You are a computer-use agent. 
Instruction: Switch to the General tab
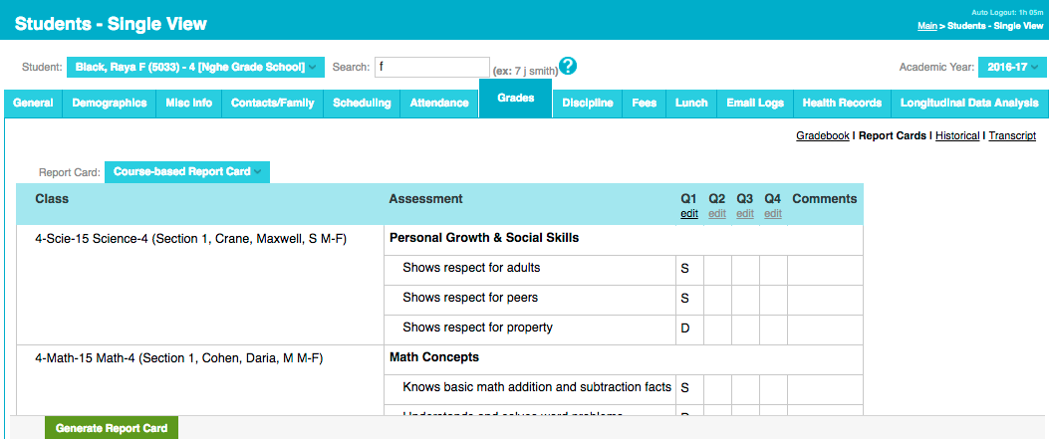(34, 104)
